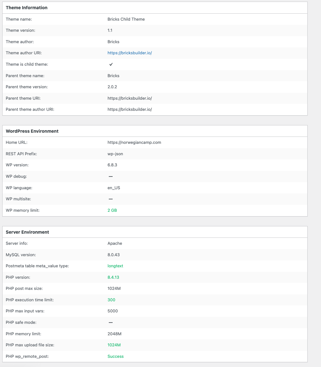321x367 pixels.
Task: Select the Theme Information section header
Action: pyautogui.click(x=27, y=8)
